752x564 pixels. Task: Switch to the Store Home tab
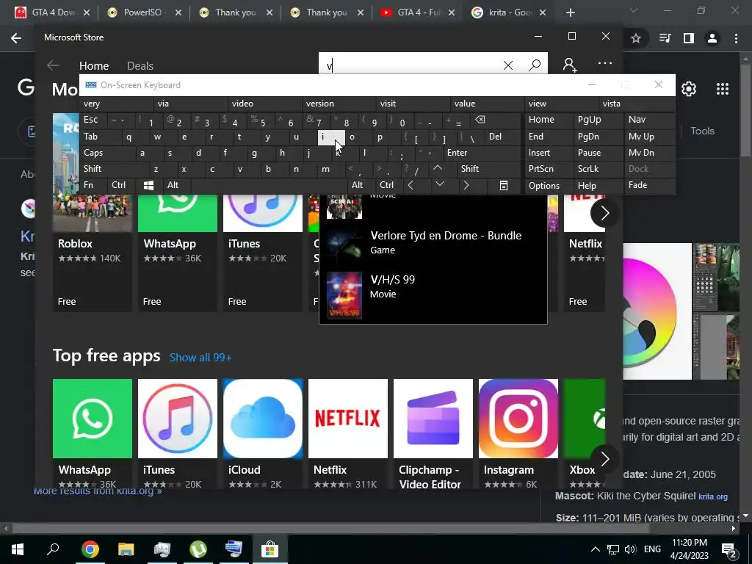(94, 65)
